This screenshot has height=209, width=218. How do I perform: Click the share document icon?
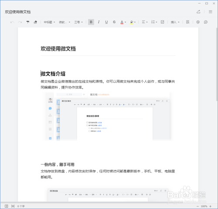198,12
